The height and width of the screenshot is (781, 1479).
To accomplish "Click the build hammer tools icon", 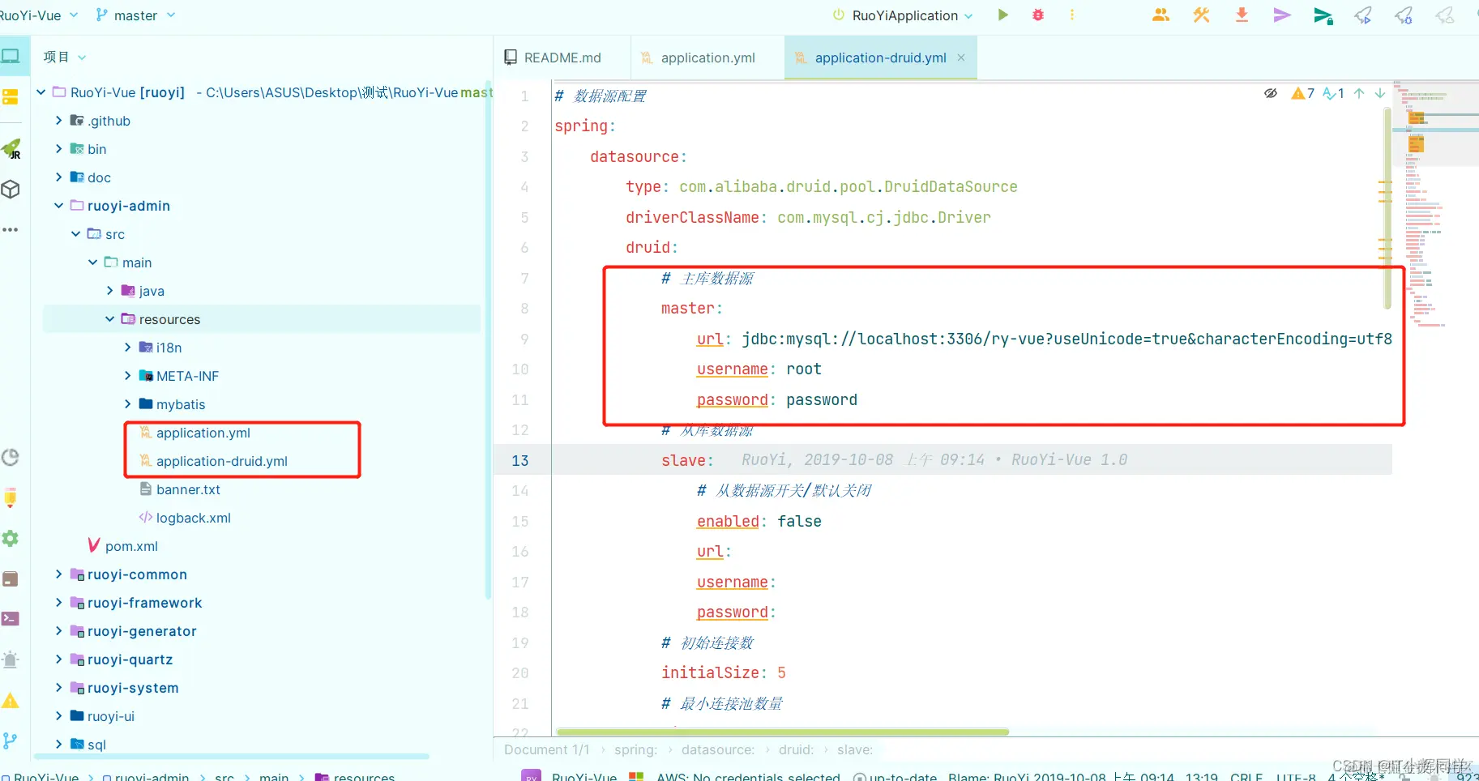I will [1201, 15].
